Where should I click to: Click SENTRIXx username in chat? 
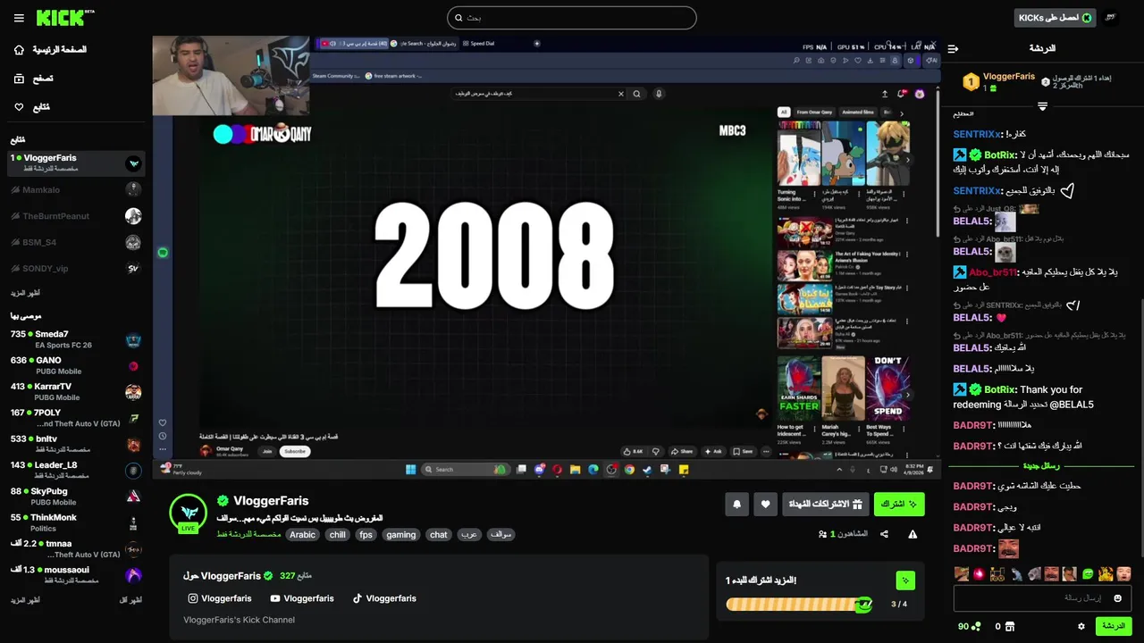pos(977,134)
